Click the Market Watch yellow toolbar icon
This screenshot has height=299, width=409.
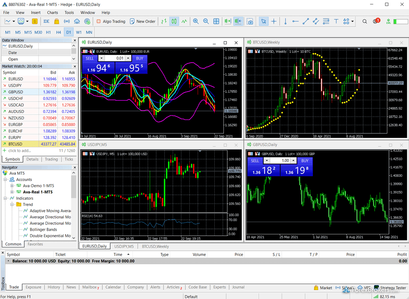35,21
